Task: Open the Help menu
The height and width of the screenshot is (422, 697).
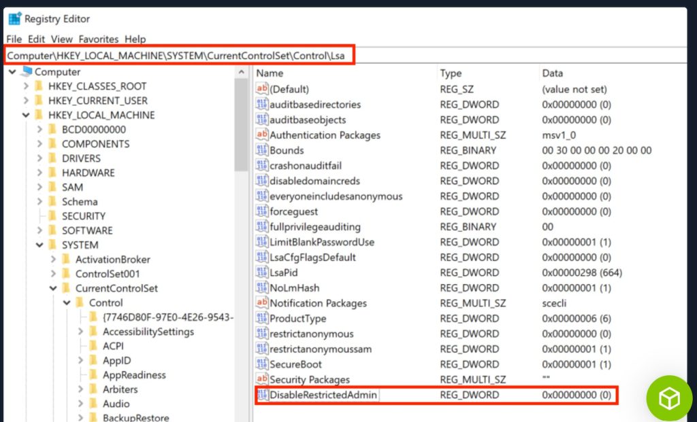Action: point(135,39)
